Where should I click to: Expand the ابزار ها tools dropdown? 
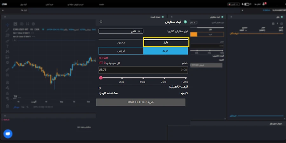14,10
